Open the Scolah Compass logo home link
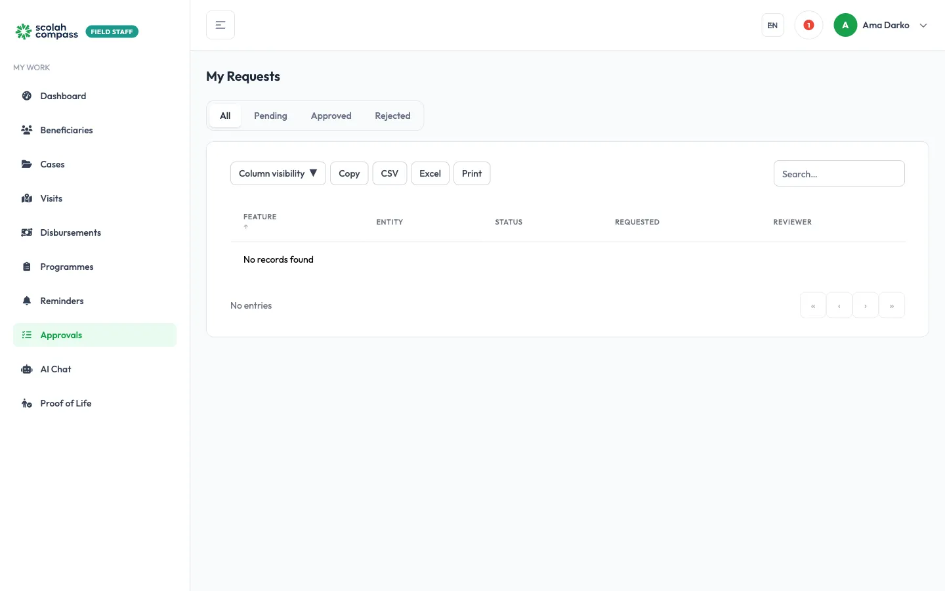The height and width of the screenshot is (591, 945). [47, 32]
